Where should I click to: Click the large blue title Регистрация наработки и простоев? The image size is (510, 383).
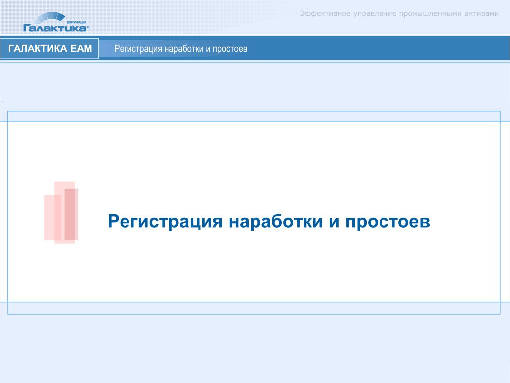tap(268, 222)
